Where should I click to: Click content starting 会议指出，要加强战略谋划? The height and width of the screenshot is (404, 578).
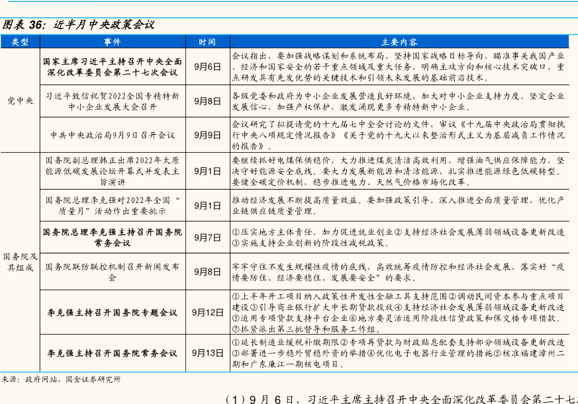click(398, 67)
